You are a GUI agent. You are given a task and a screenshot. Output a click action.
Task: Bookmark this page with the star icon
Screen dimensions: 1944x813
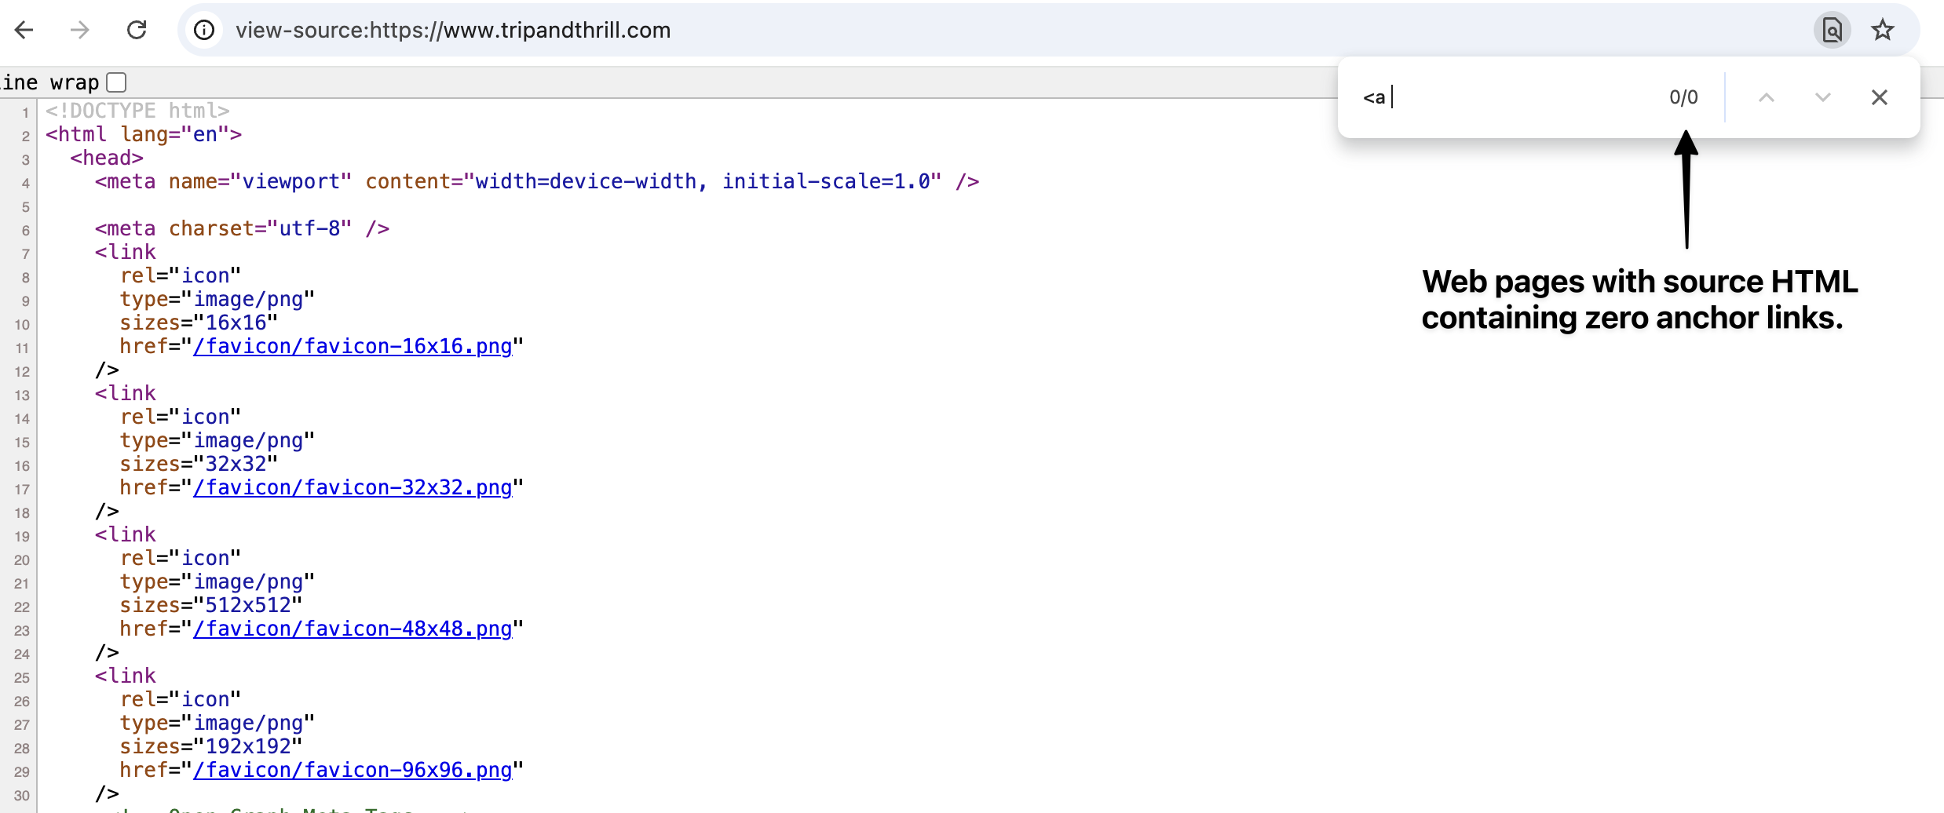1882,31
